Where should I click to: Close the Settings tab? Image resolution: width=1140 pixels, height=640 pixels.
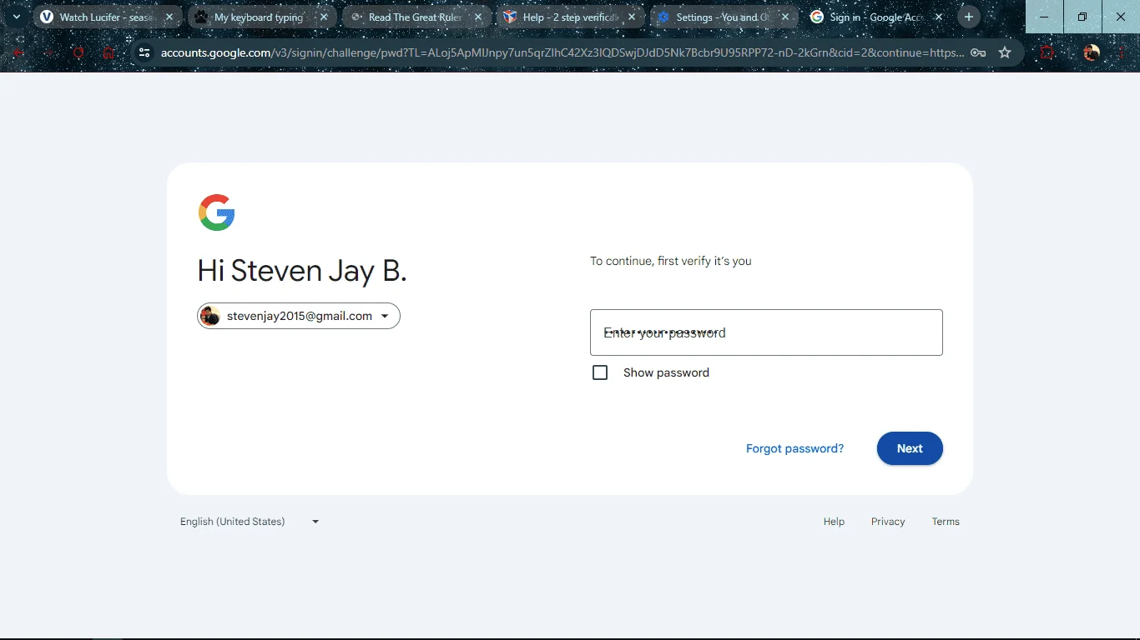(785, 17)
